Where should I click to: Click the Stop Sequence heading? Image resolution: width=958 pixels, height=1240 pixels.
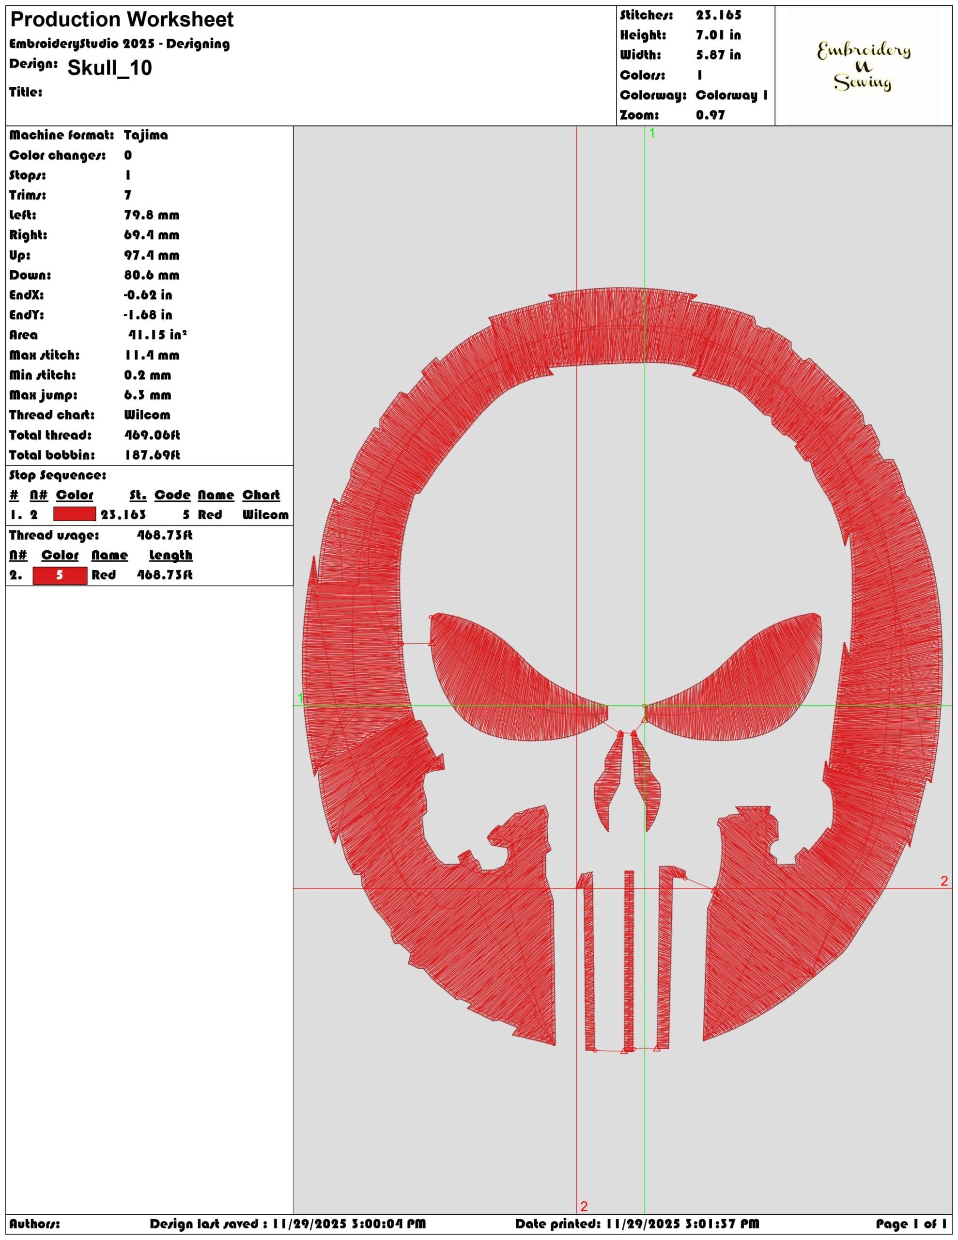pyautogui.click(x=57, y=475)
